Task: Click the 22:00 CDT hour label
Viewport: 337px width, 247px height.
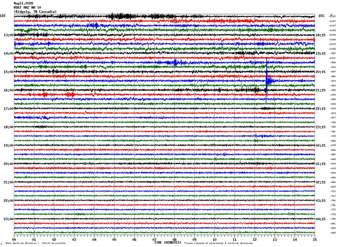Action: 9,201
